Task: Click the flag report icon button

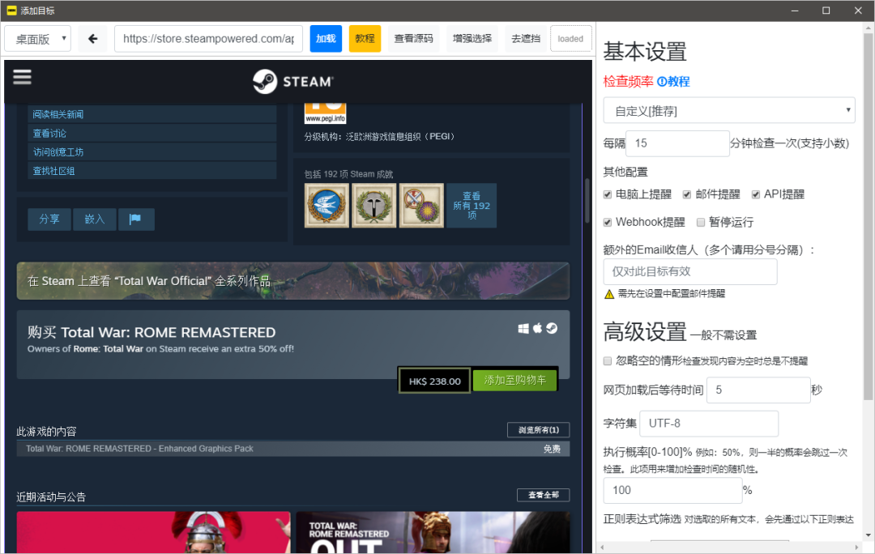Action: tap(135, 219)
